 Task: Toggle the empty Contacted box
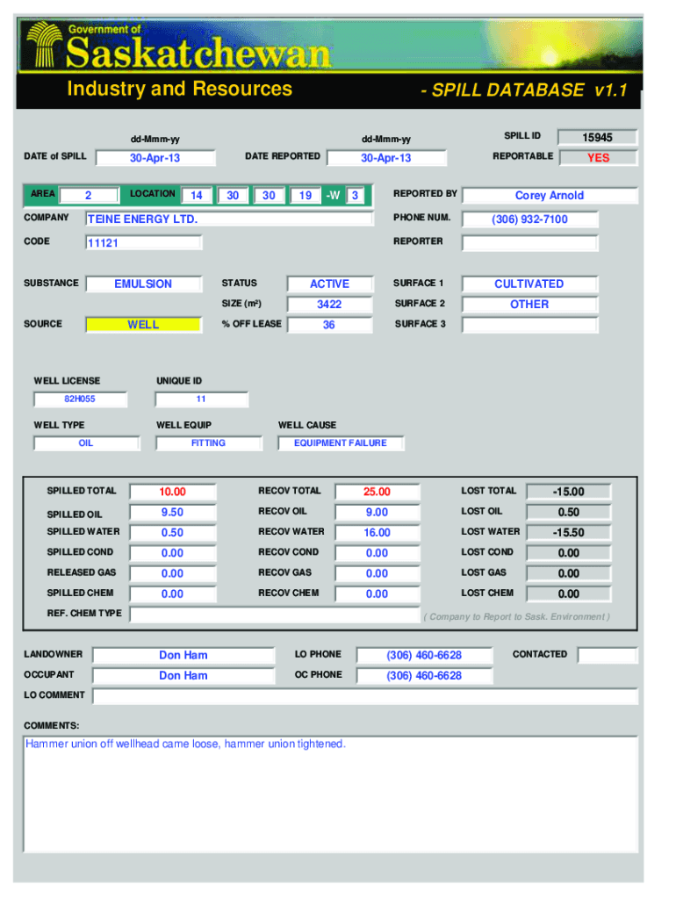(607, 655)
